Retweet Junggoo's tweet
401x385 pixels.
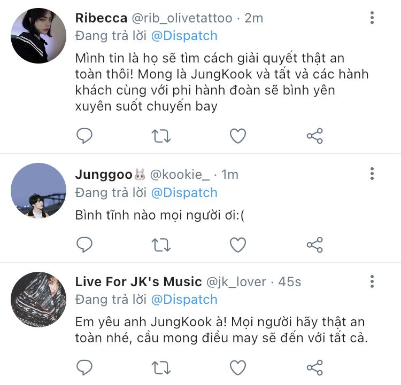tap(161, 245)
